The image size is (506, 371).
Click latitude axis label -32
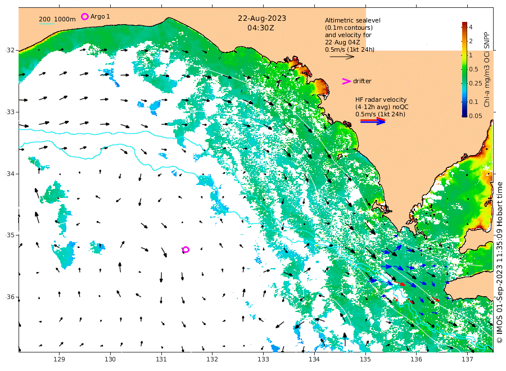10,51
